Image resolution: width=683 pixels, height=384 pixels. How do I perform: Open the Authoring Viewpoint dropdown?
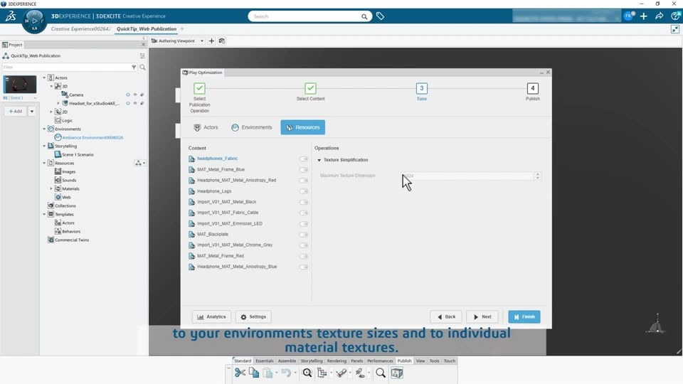pos(202,41)
